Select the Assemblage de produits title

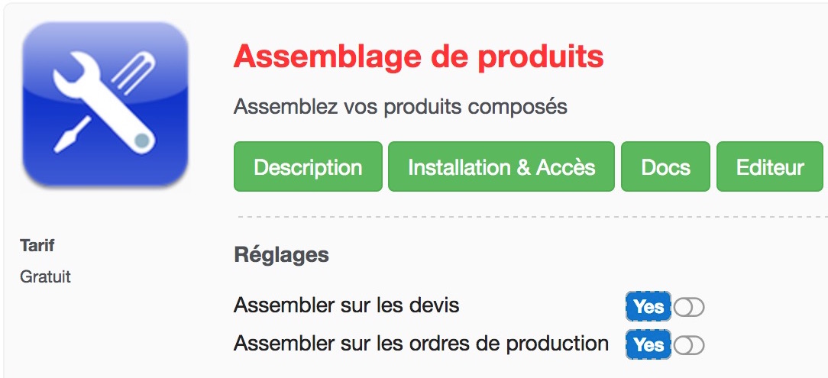click(419, 57)
